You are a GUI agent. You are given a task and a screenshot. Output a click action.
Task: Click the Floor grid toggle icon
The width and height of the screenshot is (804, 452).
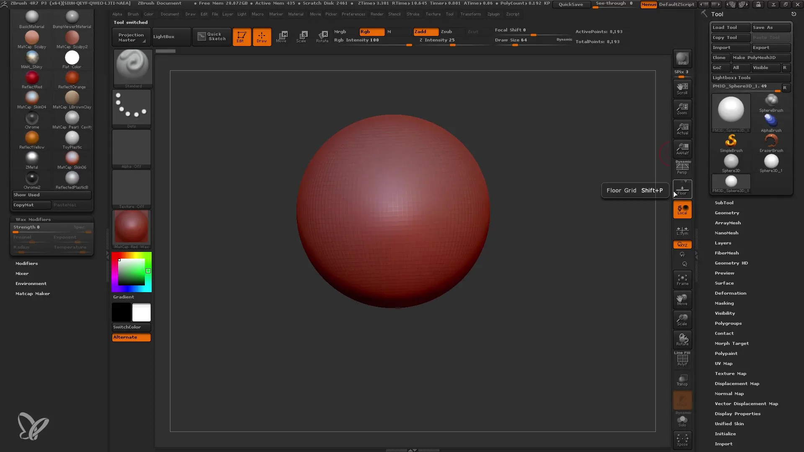(682, 189)
